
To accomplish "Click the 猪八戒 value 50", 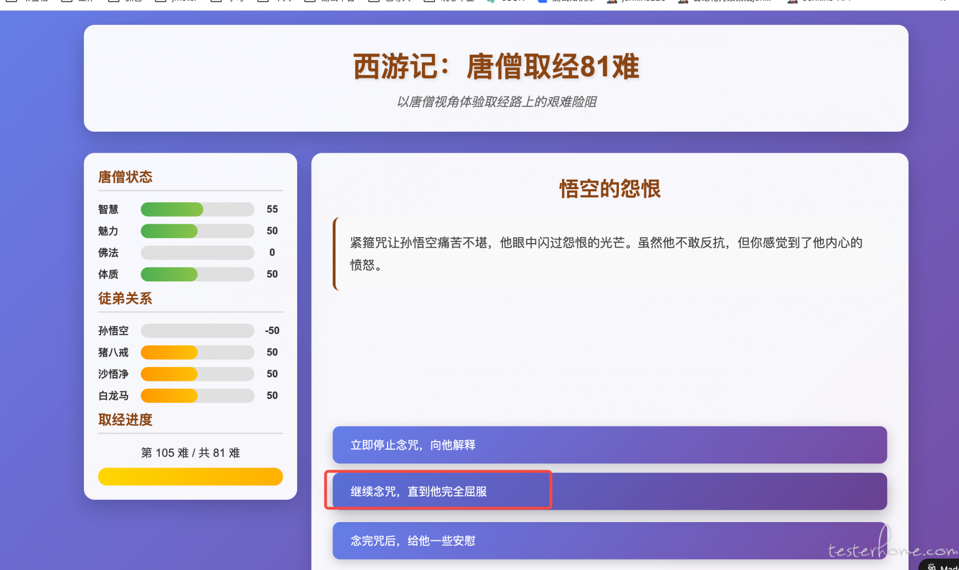I will coord(272,352).
